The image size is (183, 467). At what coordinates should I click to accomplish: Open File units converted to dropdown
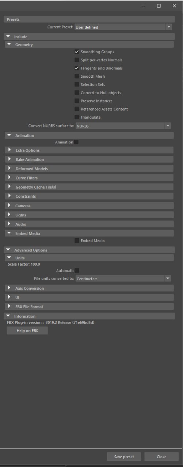(x=123, y=278)
